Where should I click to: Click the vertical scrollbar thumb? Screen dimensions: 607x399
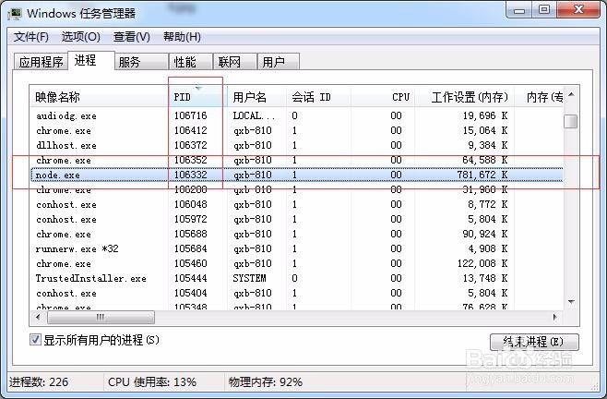click(x=571, y=121)
